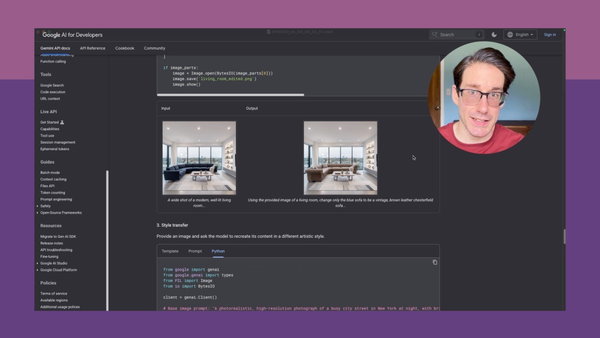600x338 pixels.
Task: Click the input living room image thumbnail
Action: click(199, 158)
